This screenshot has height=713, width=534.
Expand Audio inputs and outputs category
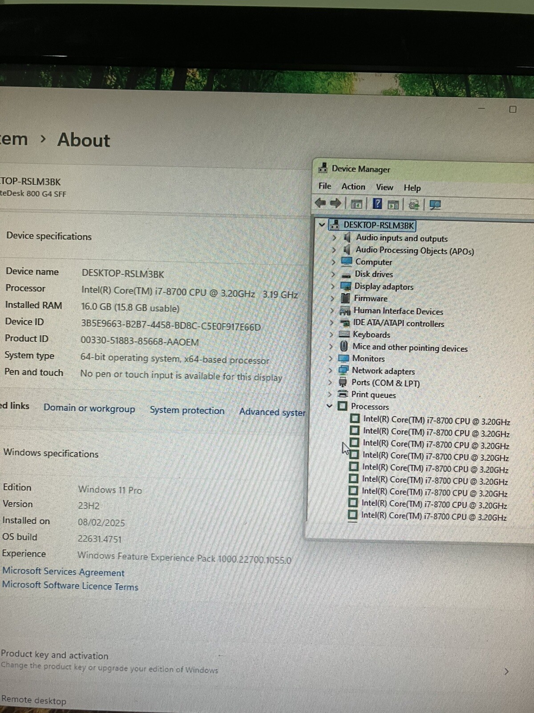click(x=334, y=238)
